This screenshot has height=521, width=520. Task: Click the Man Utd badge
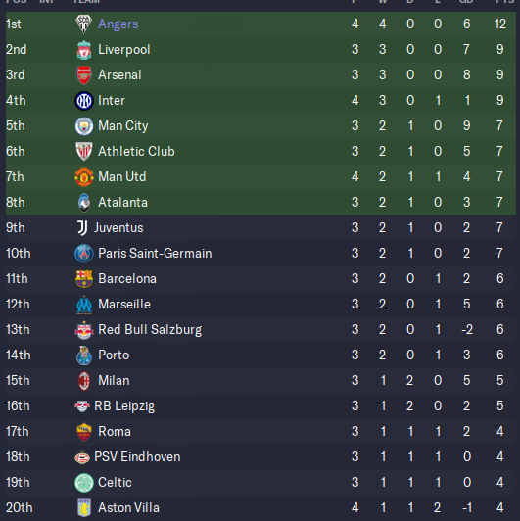tap(84, 177)
